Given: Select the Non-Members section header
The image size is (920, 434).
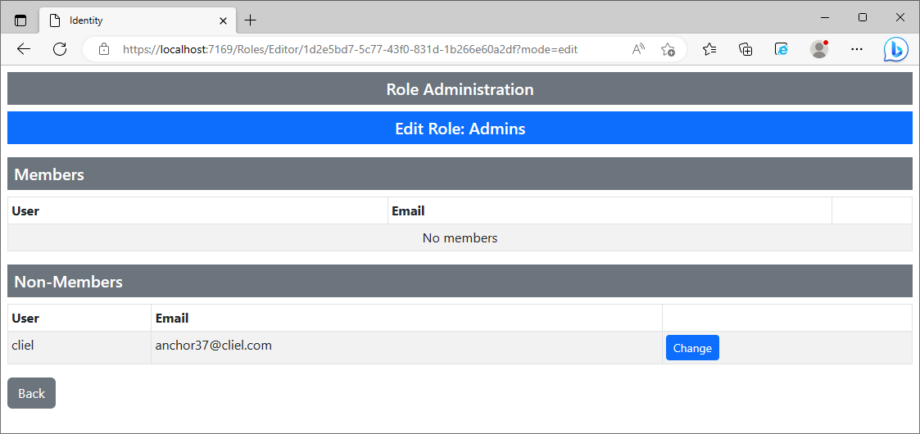Looking at the screenshot, I should [460, 282].
